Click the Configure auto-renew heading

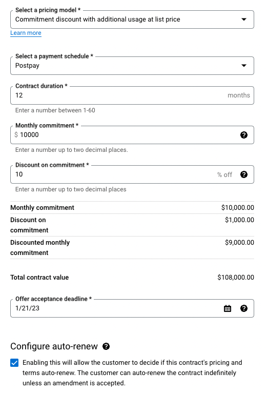point(54,346)
